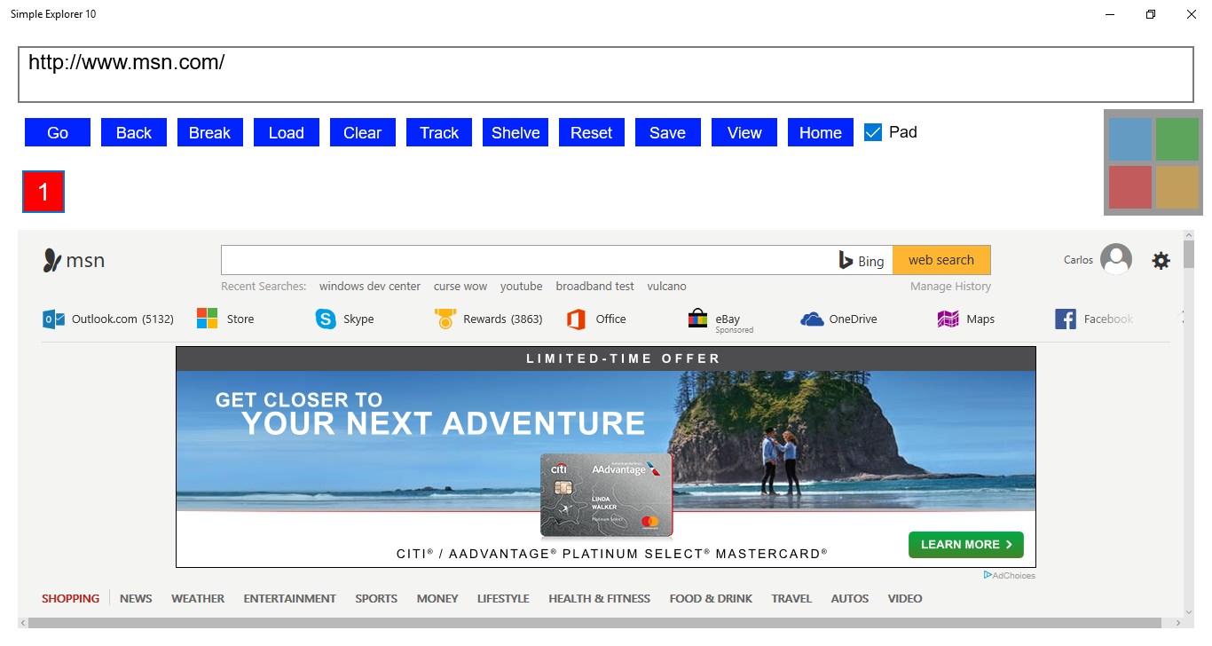Click the LEARN MORE ad button
The width and height of the screenshot is (1212, 646).
pyautogui.click(x=966, y=545)
